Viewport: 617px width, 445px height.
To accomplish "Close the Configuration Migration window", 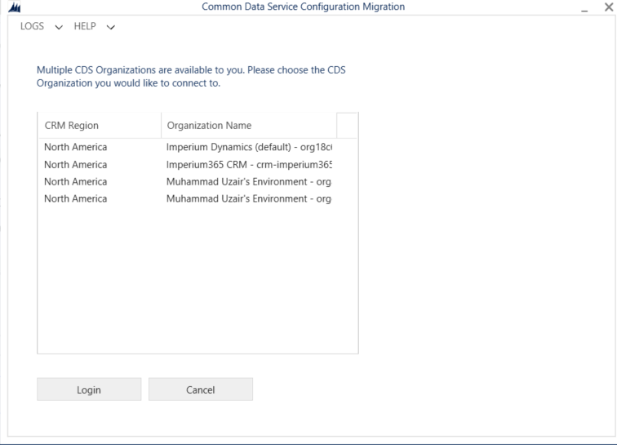I will [606, 7].
